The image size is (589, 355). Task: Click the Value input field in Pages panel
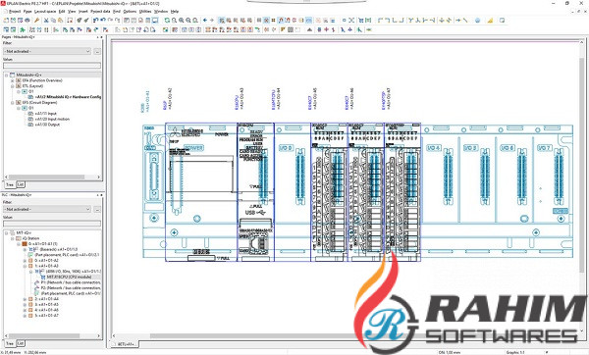coord(52,66)
